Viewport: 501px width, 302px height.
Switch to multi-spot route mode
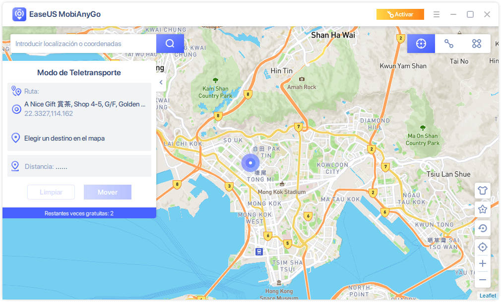[477, 44]
